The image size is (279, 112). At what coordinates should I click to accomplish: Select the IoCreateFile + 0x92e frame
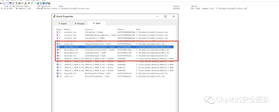tap(115, 38)
